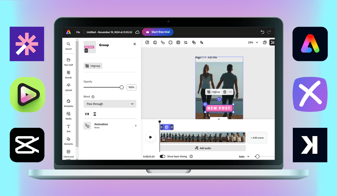
Task: Click Ungroup in the Group panel
Action: pyautogui.click(x=93, y=66)
